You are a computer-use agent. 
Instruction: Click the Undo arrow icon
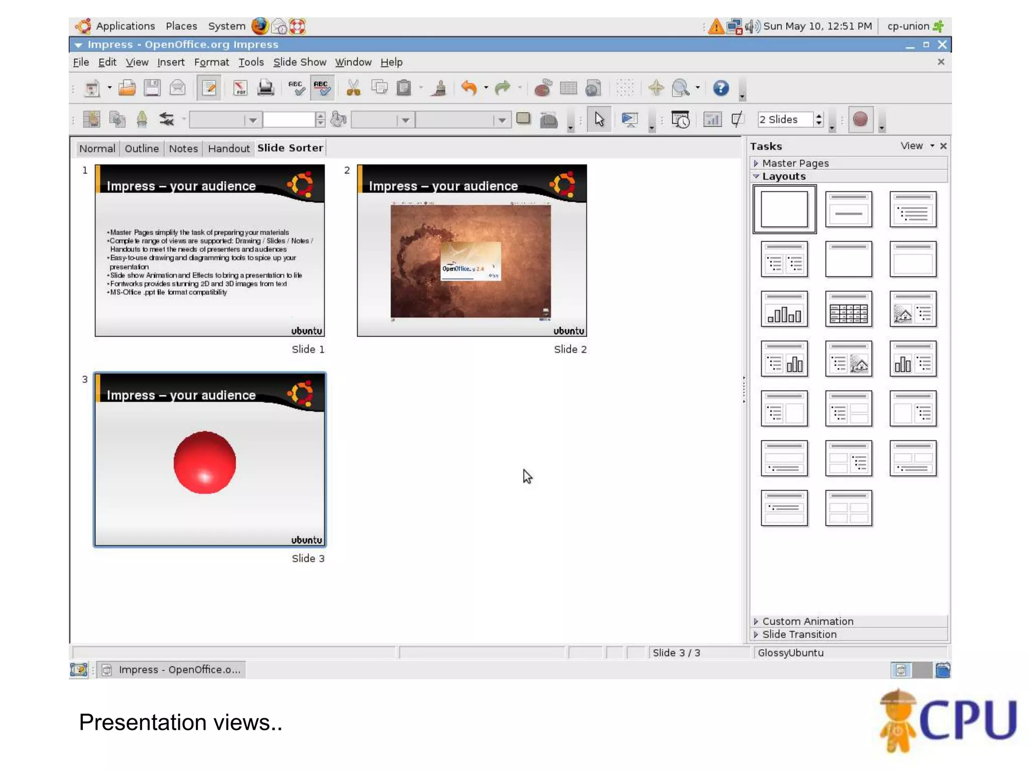tap(468, 88)
